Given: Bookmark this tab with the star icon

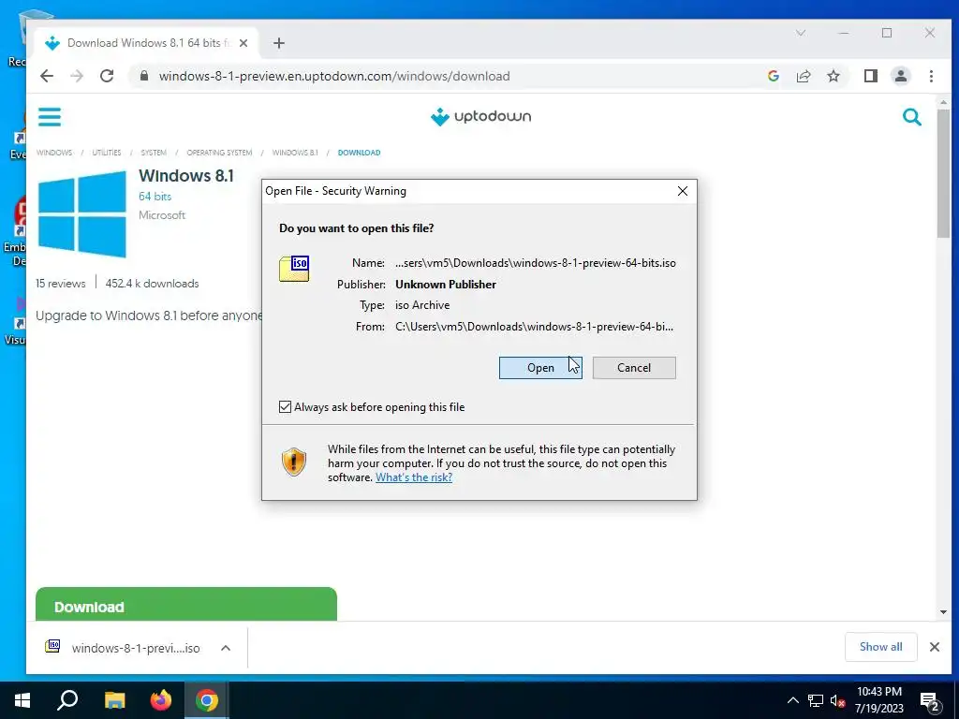Looking at the screenshot, I should tap(833, 76).
